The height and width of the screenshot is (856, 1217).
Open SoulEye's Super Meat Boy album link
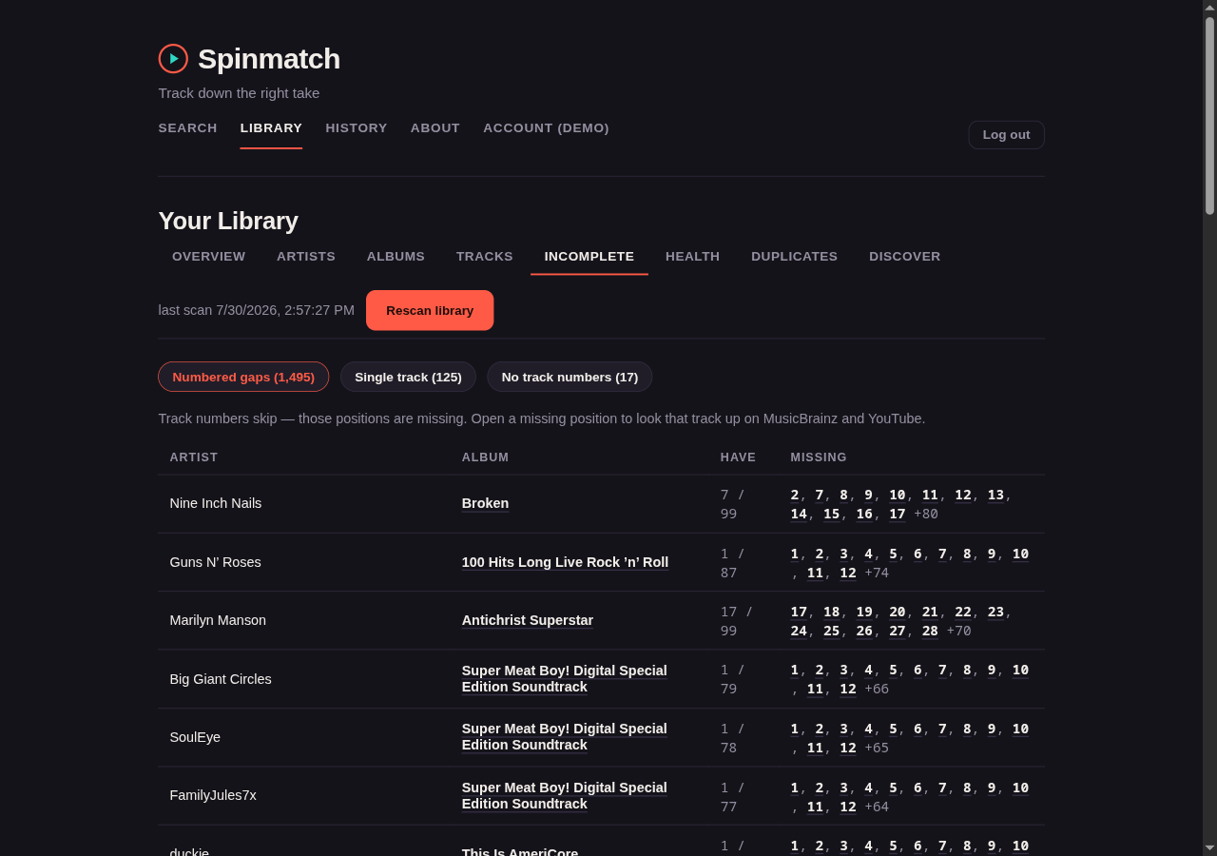click(565, 737)
